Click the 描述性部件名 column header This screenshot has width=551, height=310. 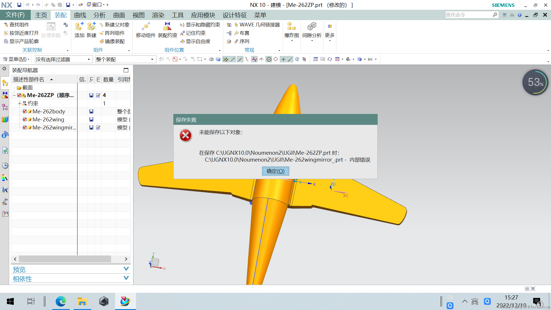tap(44, 80)
